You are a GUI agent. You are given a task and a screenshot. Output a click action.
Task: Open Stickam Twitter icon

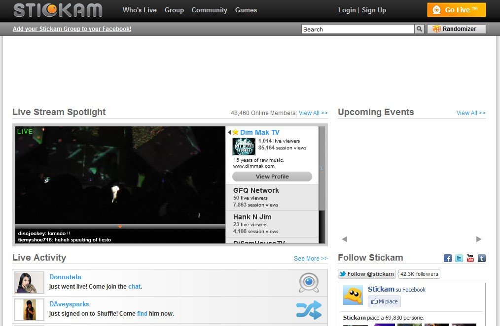[x=459, y=258]
